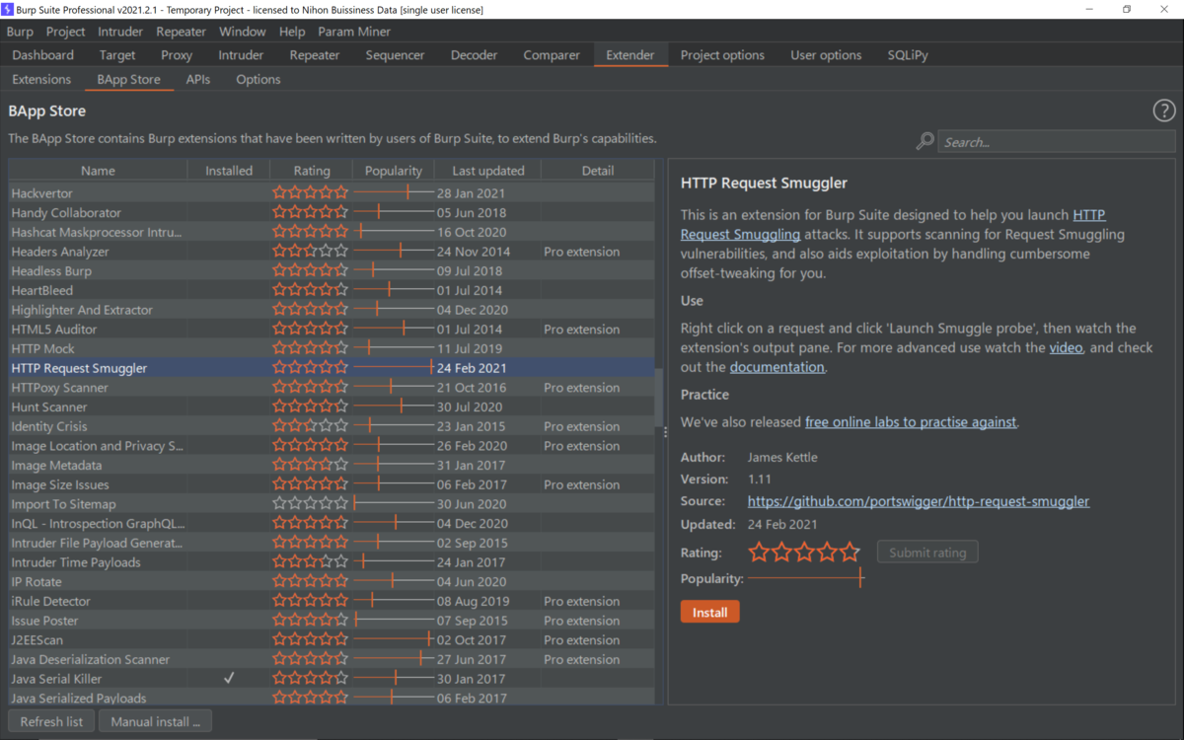Sort by the Popularity column header
This screenshot has width=1184, height=740.
click(x=394, y=171)
